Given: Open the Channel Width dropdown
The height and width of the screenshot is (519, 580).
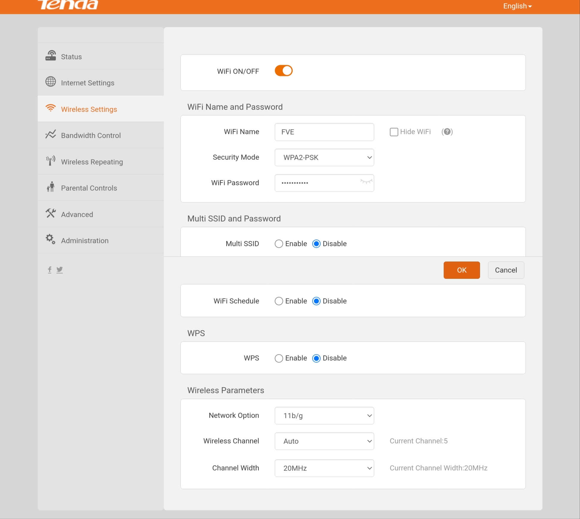Looking at the screenshot, I should [324, 468].
